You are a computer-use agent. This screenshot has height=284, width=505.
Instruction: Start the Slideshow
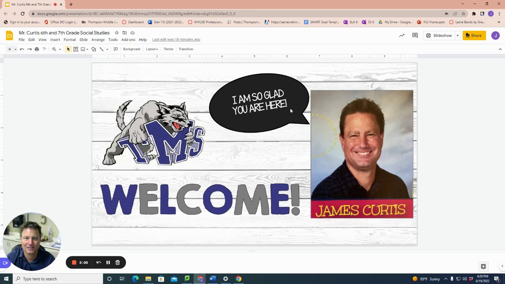click(439, 35)
